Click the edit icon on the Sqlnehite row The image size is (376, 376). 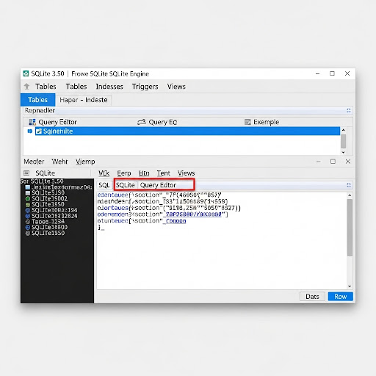coord(39,131)
